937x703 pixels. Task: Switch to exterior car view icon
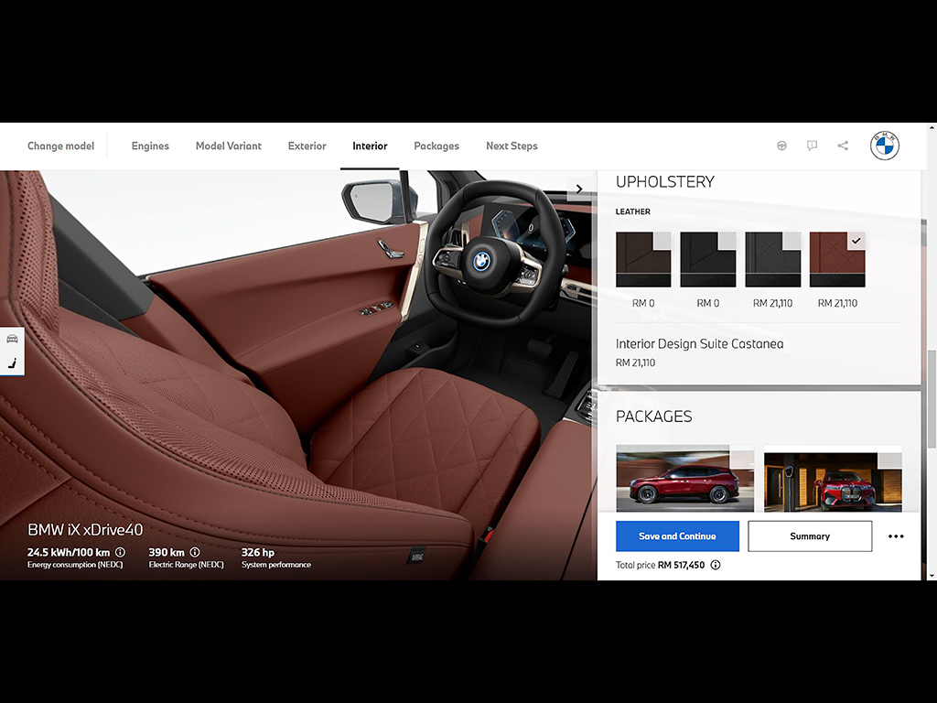[12, 339]
